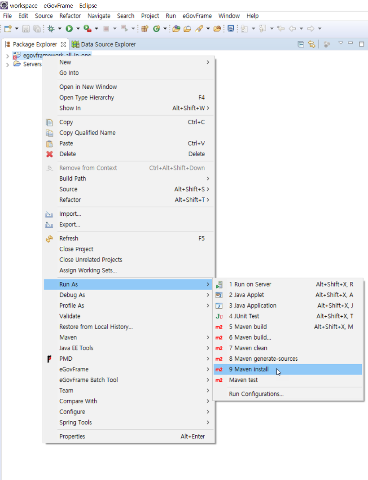Toggle Link with Editor in Package Explorer
This screenshot has width=368, height=480.
click(x=311, y=44)
